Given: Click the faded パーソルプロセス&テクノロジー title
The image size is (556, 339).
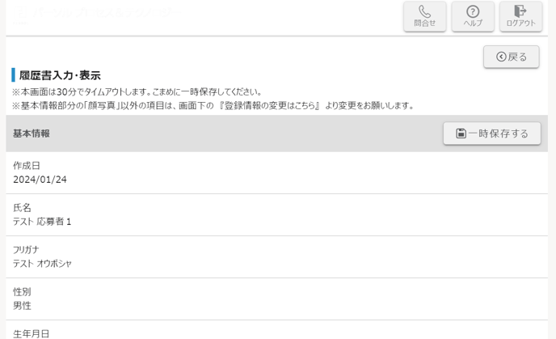Looking at the screenshot, I should [x=107, y=13].
